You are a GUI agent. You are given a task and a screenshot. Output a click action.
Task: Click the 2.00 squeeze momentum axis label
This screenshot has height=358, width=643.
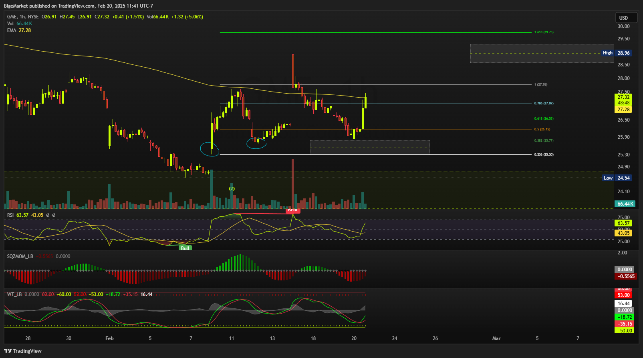[x=622, y=253]
